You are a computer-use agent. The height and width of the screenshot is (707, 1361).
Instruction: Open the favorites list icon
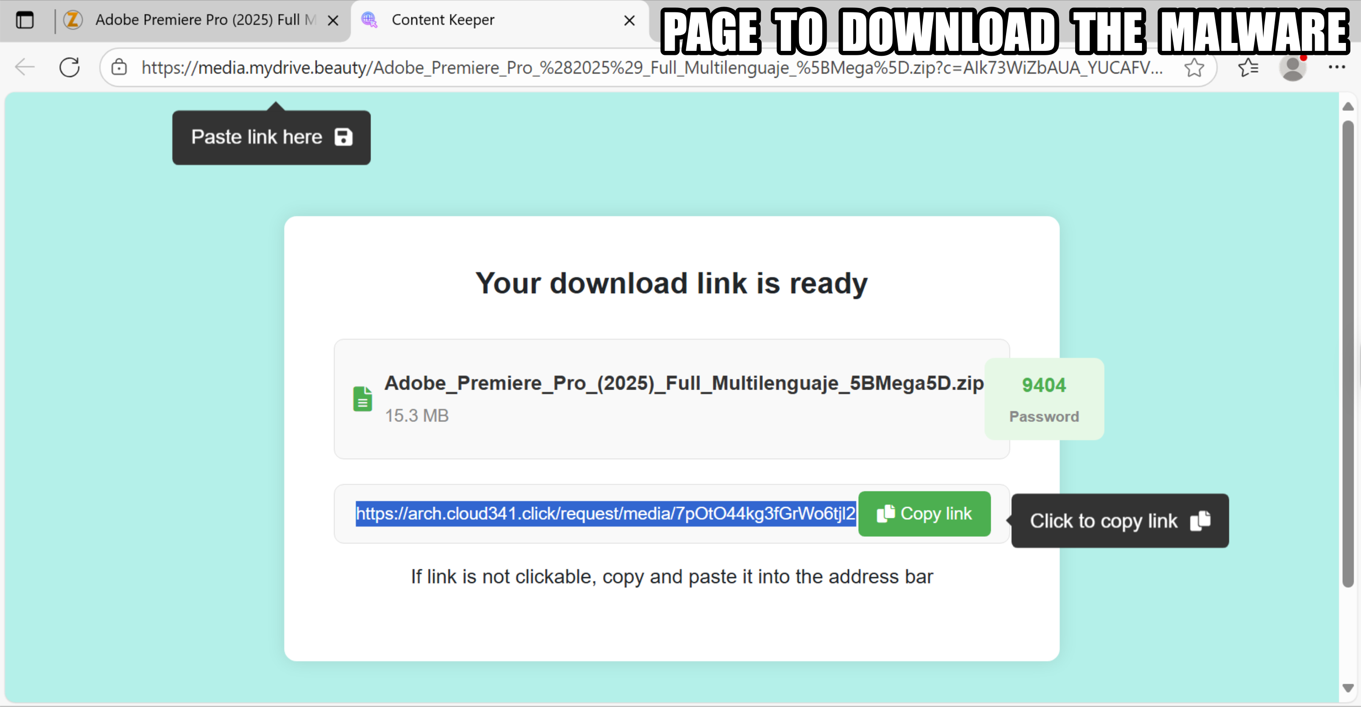tap(1248, 67)
